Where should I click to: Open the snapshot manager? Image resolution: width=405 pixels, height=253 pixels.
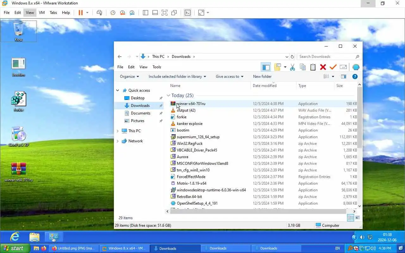tap(132, 13)
